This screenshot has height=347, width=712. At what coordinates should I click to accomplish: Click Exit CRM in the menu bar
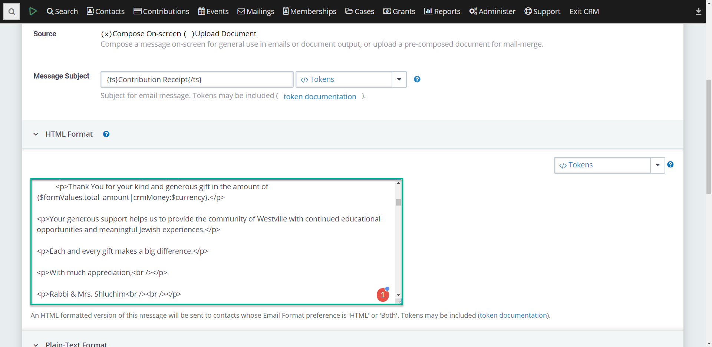584,11
